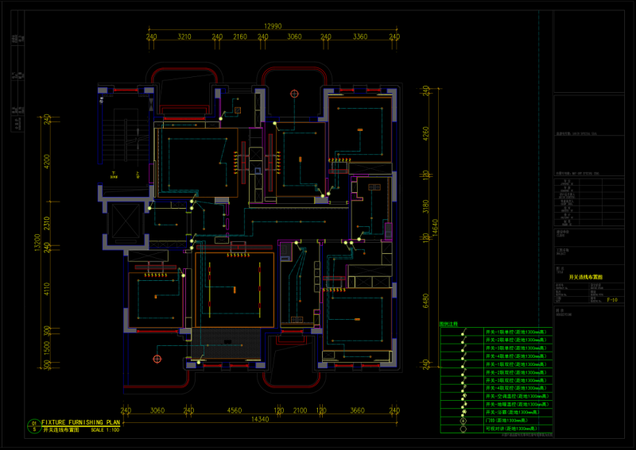Select the SCALE 1:100 label
The width and height of the screenshot is (636, 450).
105,430
